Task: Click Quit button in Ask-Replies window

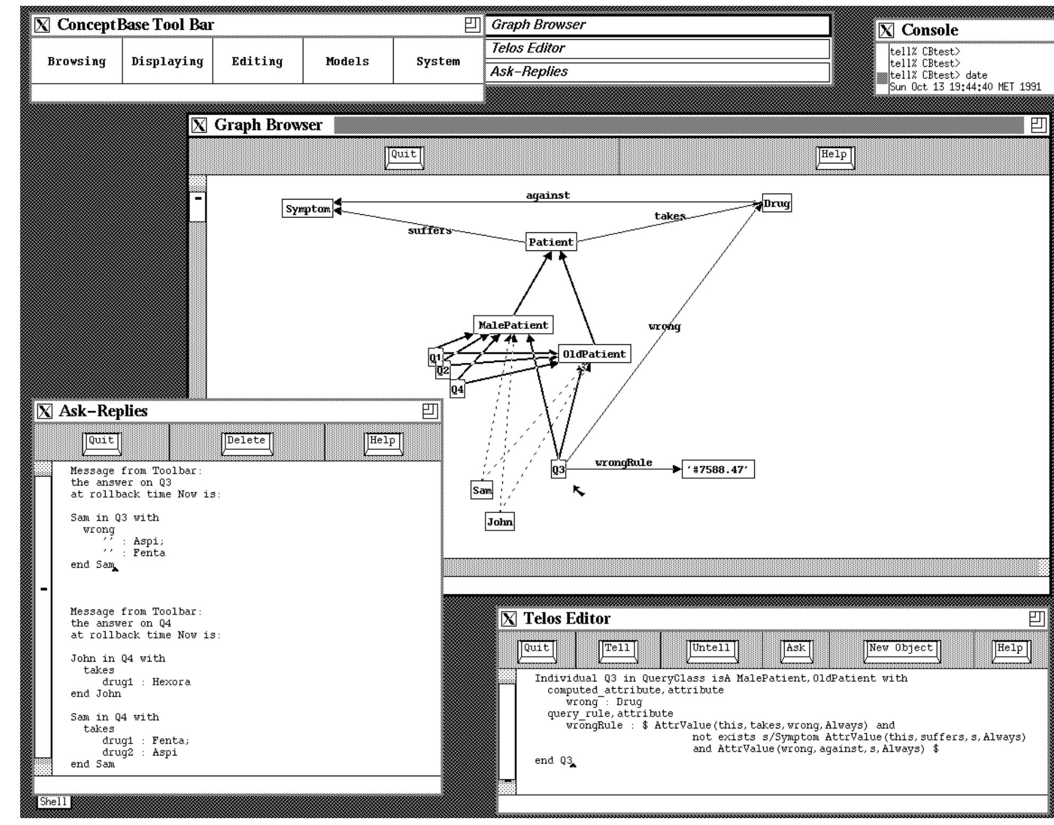Action: (102, 443)
